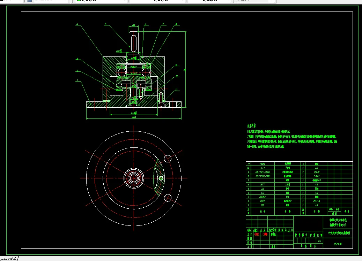Click the '2:1' scale value

click(319, 241)
